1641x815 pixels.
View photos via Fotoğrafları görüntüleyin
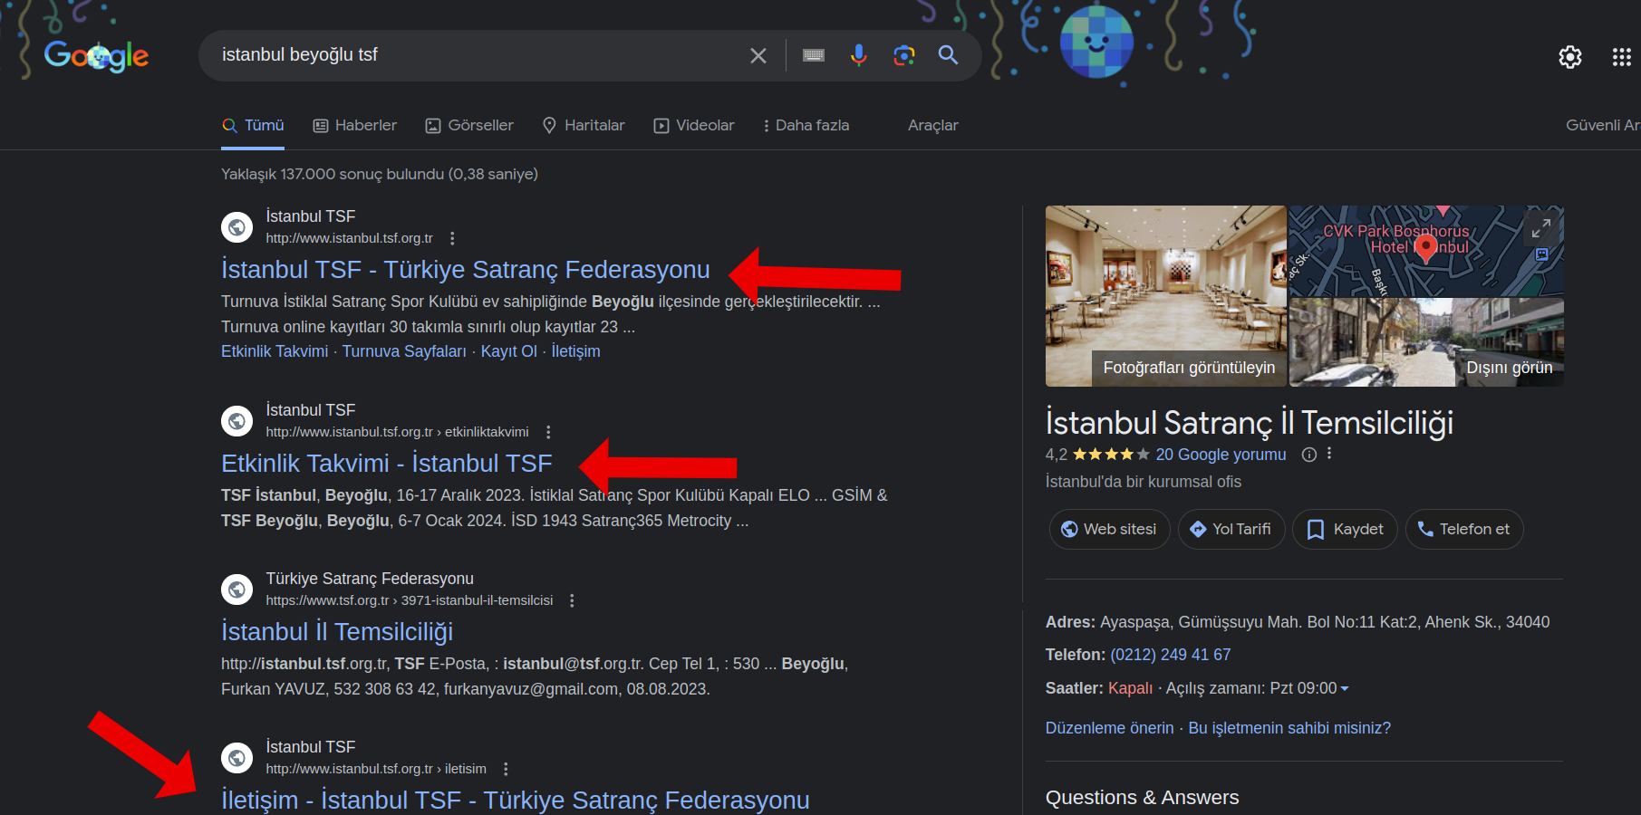coord(1189,368)
